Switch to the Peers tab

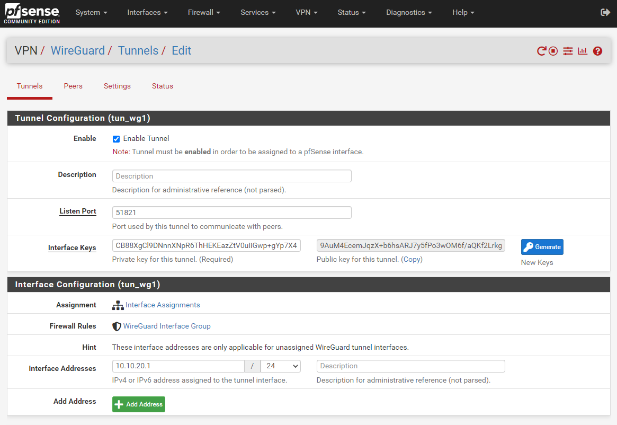pos(73,86)
